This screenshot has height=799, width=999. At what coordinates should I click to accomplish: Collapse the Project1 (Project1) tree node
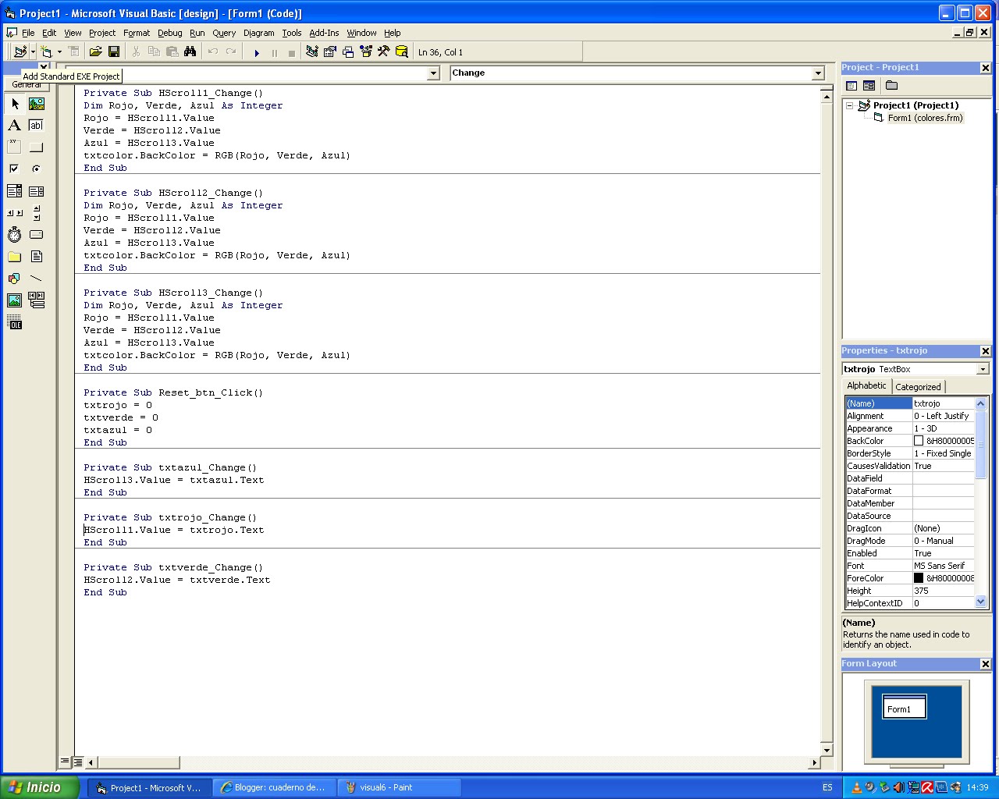[848, 105]
